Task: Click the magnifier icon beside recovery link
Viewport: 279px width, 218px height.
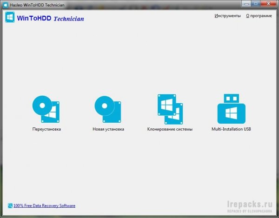Action: click(x=10, y=206)
